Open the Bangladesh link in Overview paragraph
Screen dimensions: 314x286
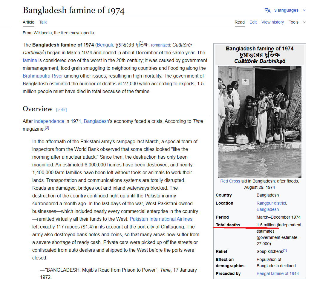pyautogui.click(x=96, y=121)
